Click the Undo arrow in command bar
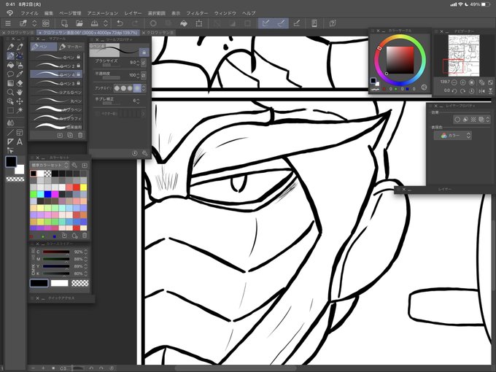The width and height of the screenshot is (496, 372). (120, 23)
